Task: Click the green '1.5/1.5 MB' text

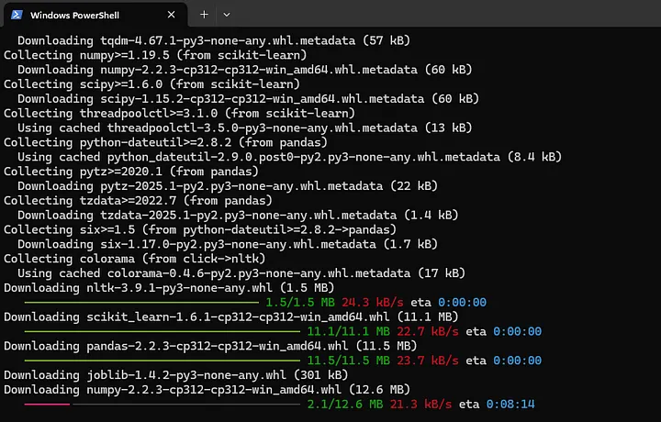Action: pyautogui.click(x=300, y=303)
